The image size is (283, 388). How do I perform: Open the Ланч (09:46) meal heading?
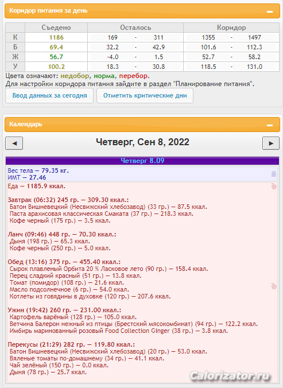(62, 234)
